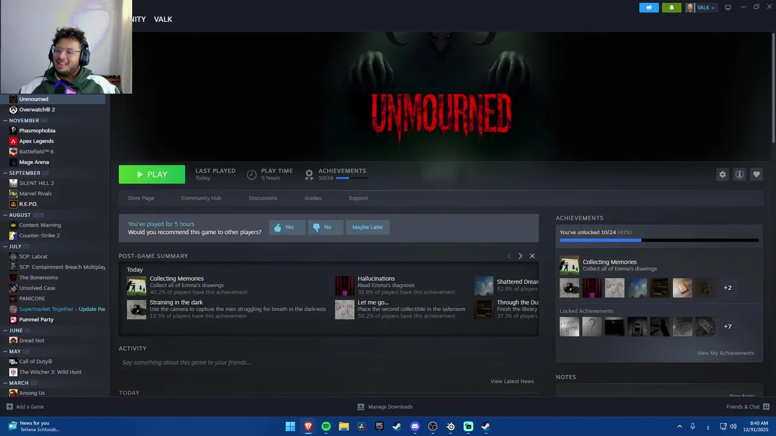Open Hallucinations achievement icon in summary

click(x=344, y=286)
